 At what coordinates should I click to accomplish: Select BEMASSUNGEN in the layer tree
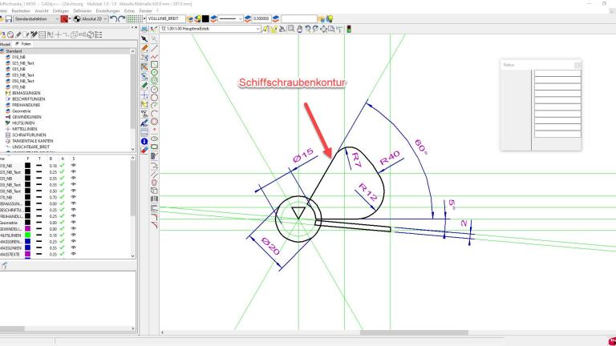coord(26,93)
